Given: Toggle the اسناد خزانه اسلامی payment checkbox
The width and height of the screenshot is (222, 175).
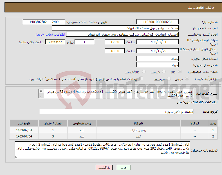Looking at the screenshot, I should (x=141, y=78).
